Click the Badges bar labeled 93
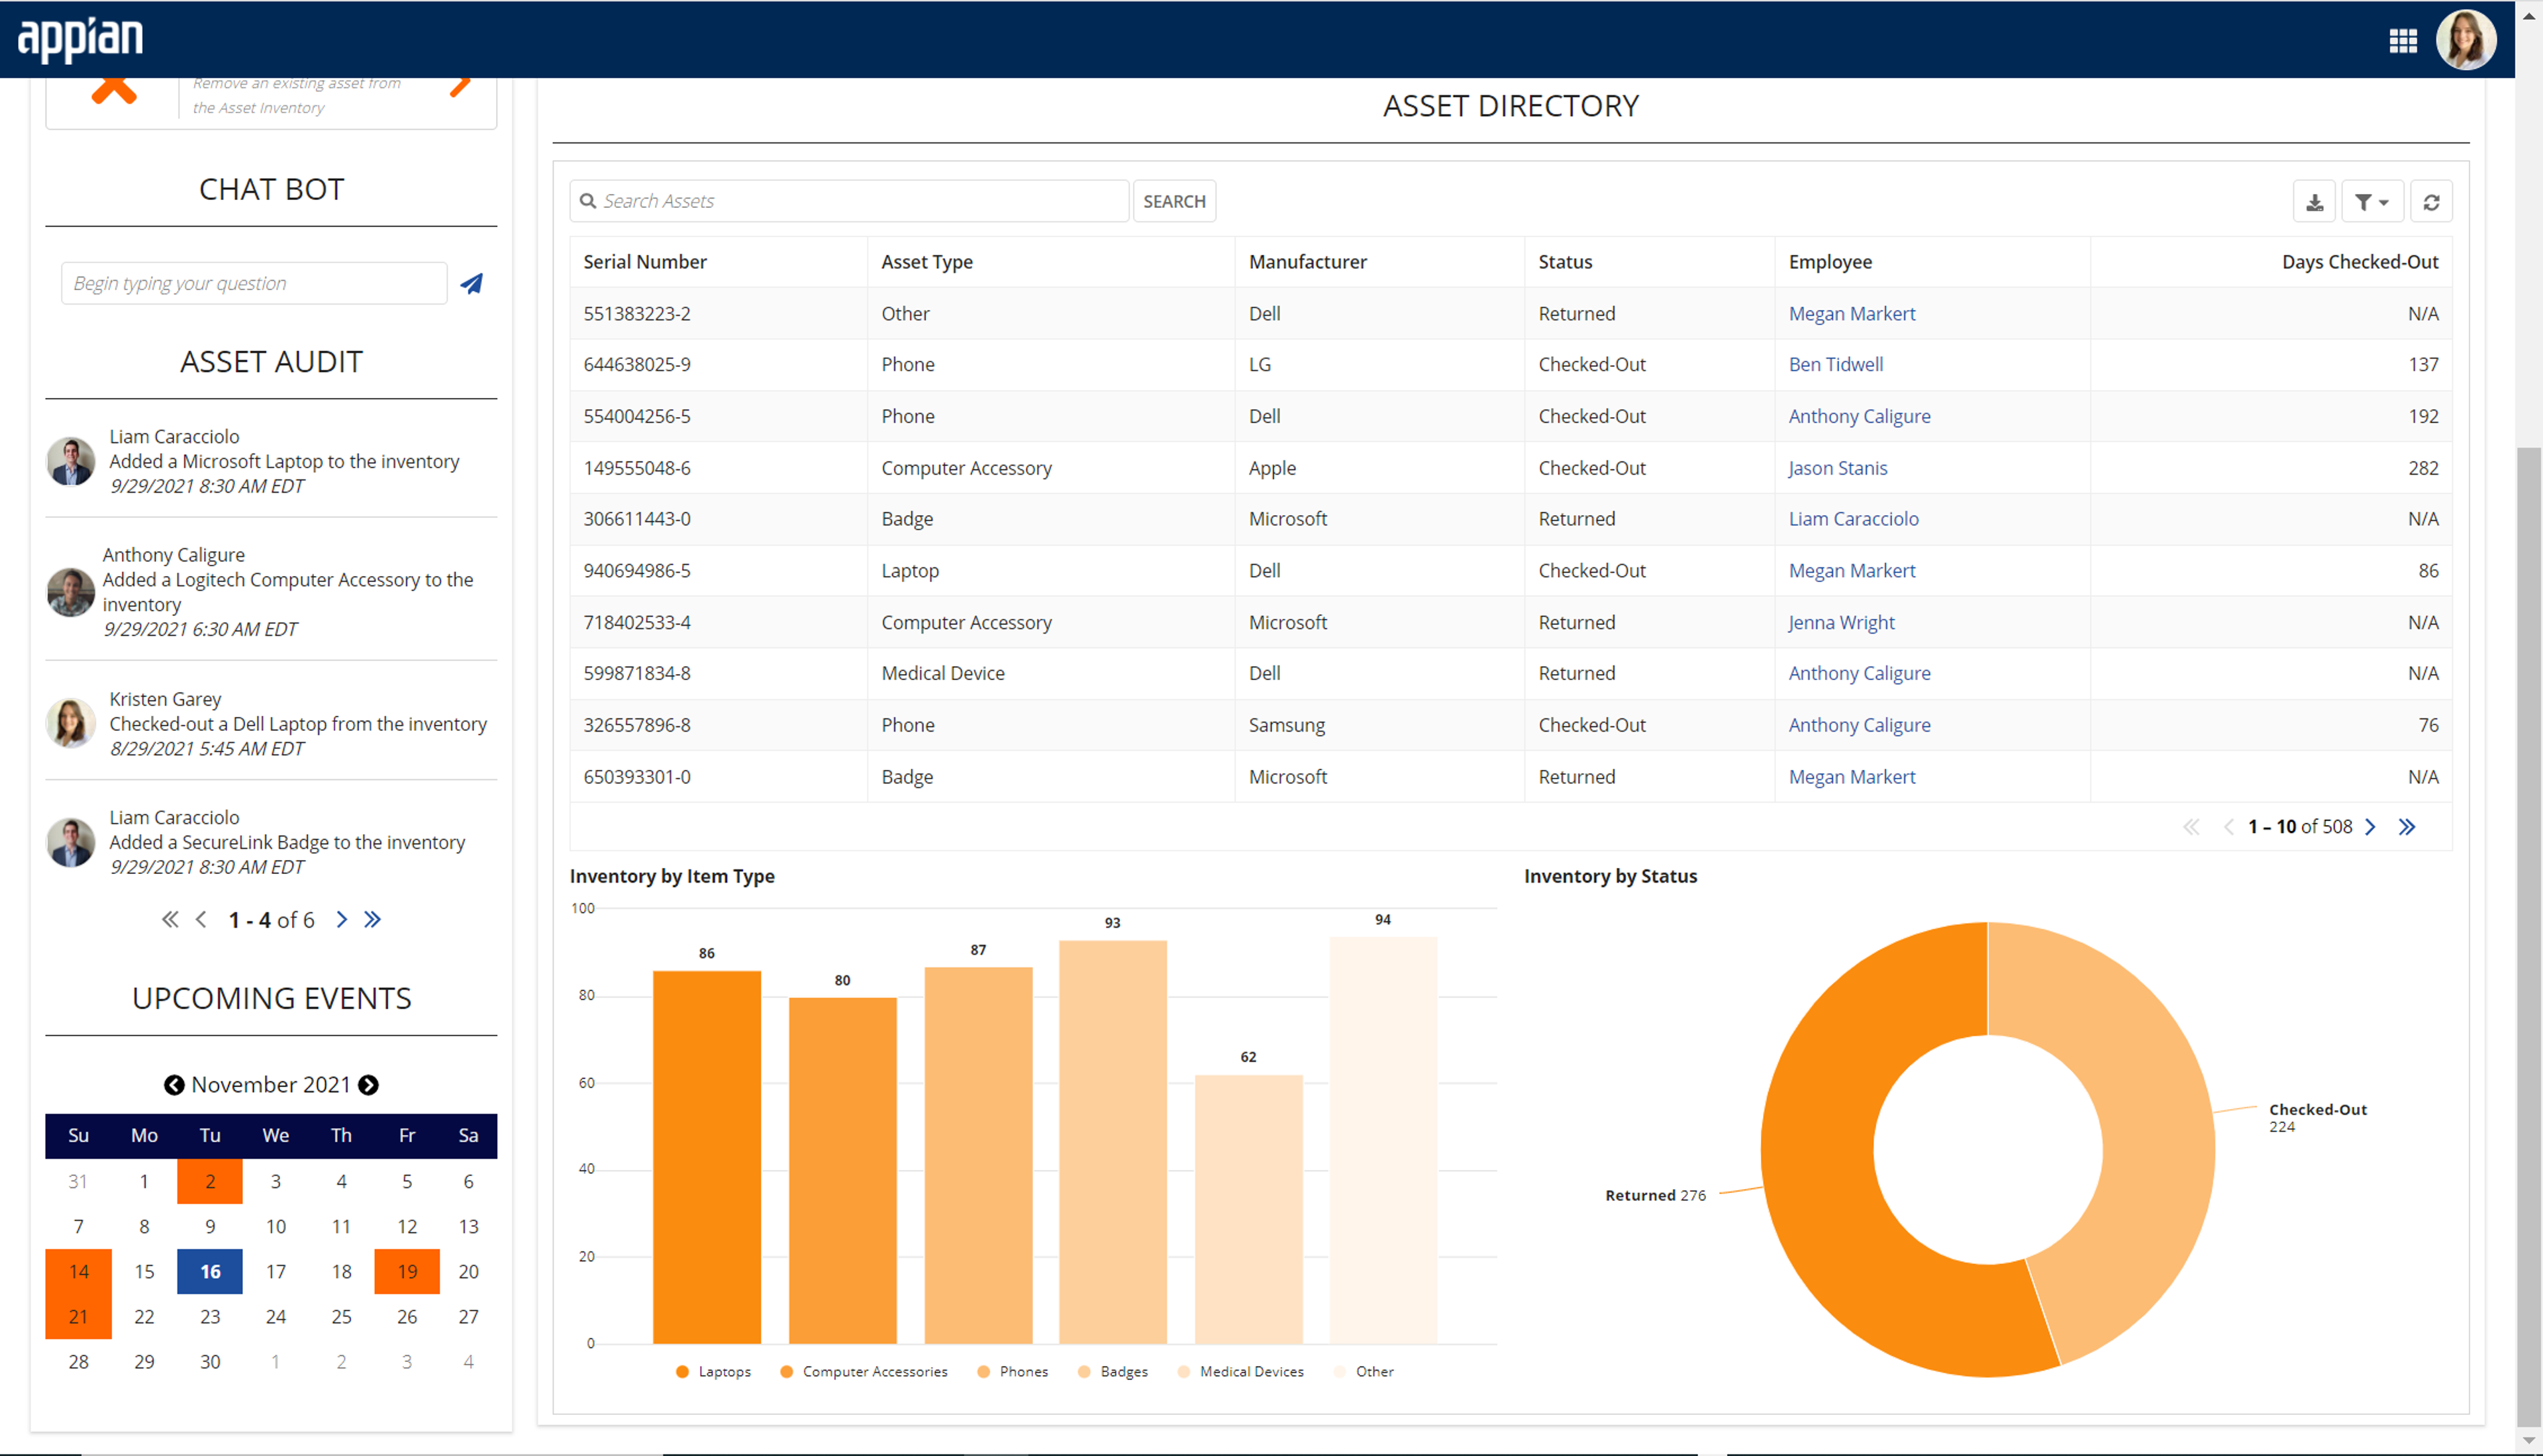Viewport: 2543px width, 1456px height. (1113, 1142)
